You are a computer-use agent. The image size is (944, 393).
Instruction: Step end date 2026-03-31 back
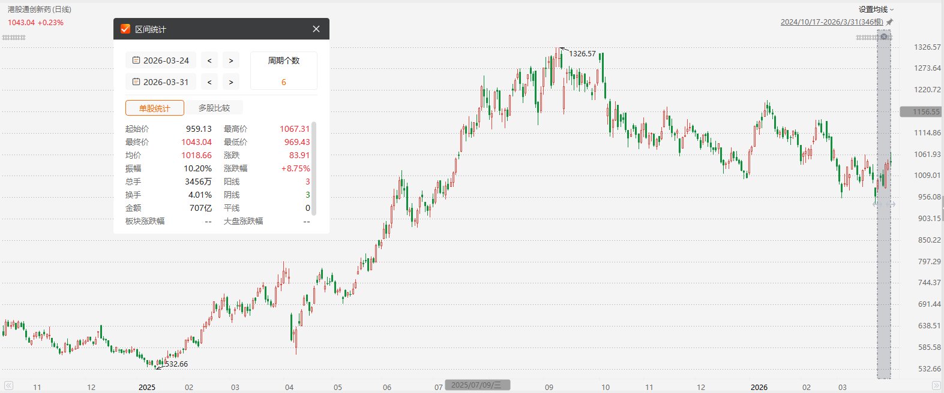(x=209, y=82)
